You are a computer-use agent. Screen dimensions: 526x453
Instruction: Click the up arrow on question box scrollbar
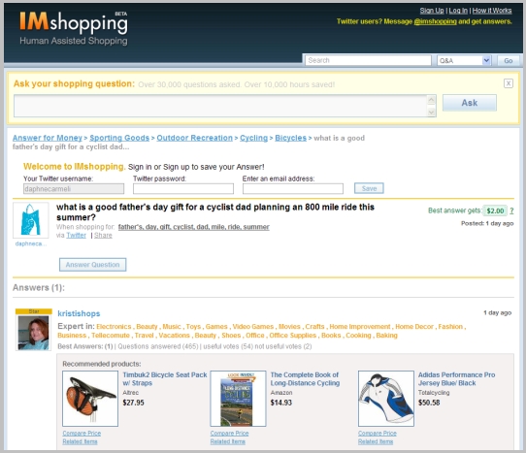coord(432,100)
